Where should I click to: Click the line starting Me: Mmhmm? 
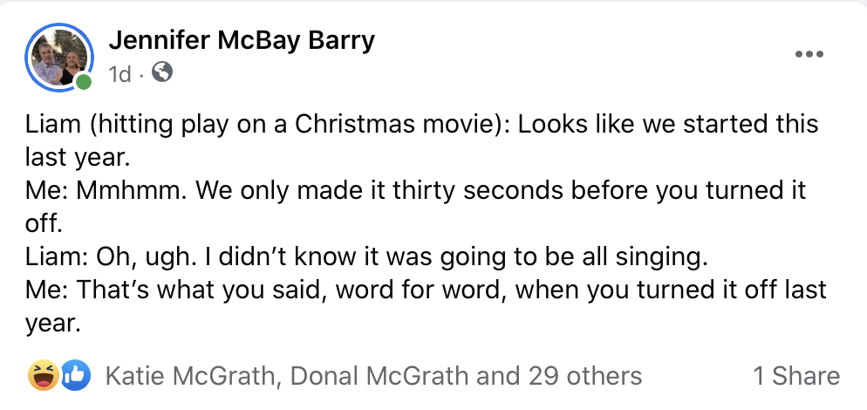click(x=414, y=190)
